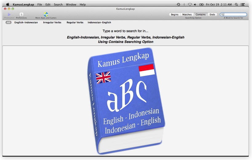Viewport: 252px width, 160px height.
Task: Click the Pronounce play icon
Action: [9, 14]
